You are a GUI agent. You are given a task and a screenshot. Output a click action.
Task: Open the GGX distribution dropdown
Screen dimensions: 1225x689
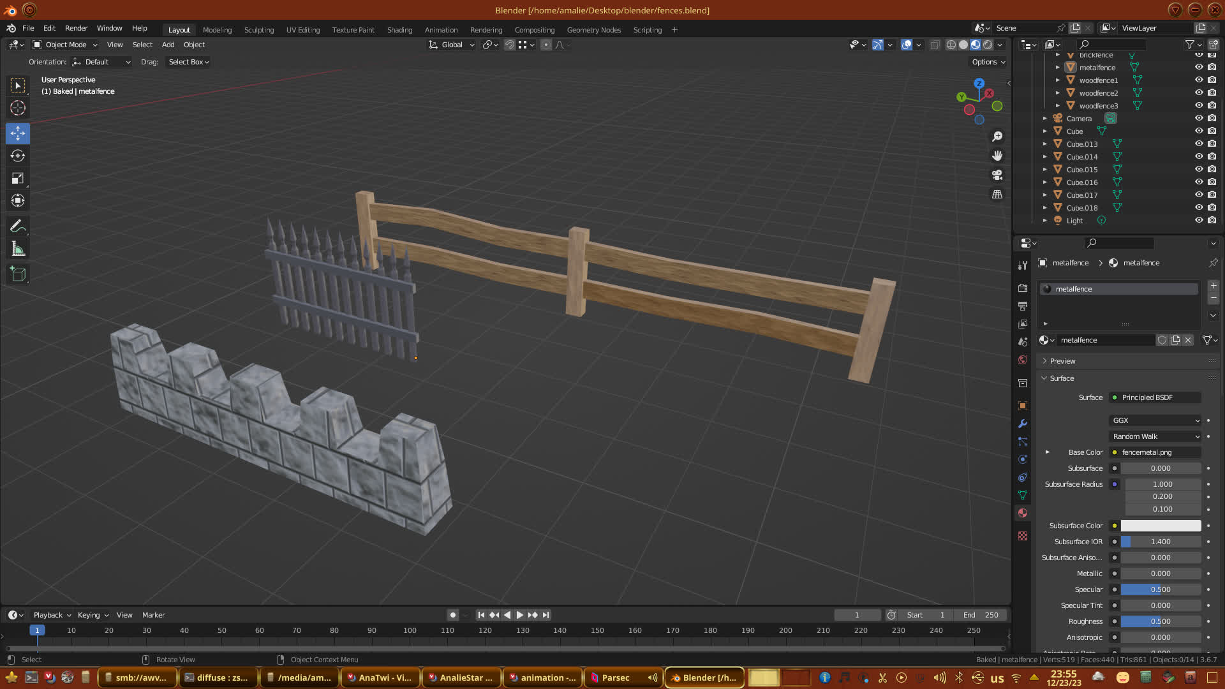1155,420
